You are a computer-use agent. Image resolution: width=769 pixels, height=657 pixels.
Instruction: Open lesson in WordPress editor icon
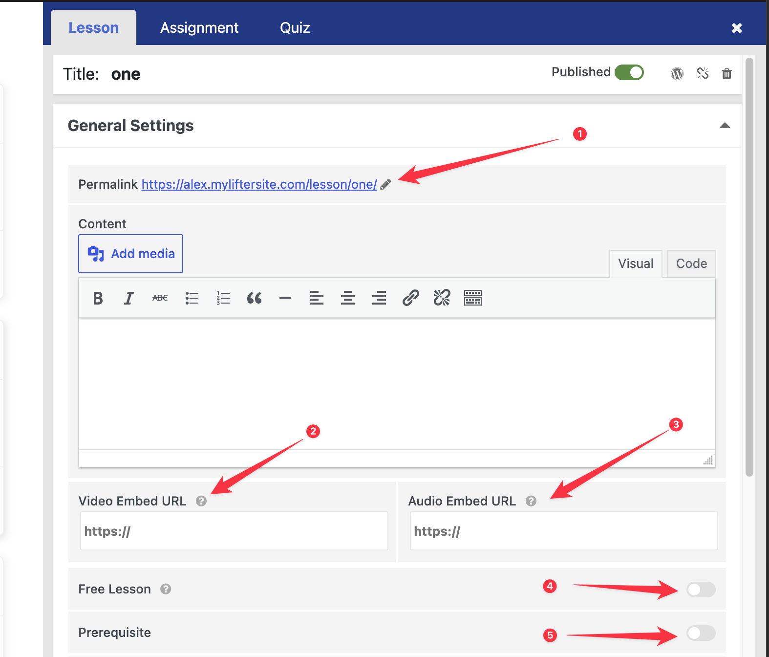tap(677, 74)
